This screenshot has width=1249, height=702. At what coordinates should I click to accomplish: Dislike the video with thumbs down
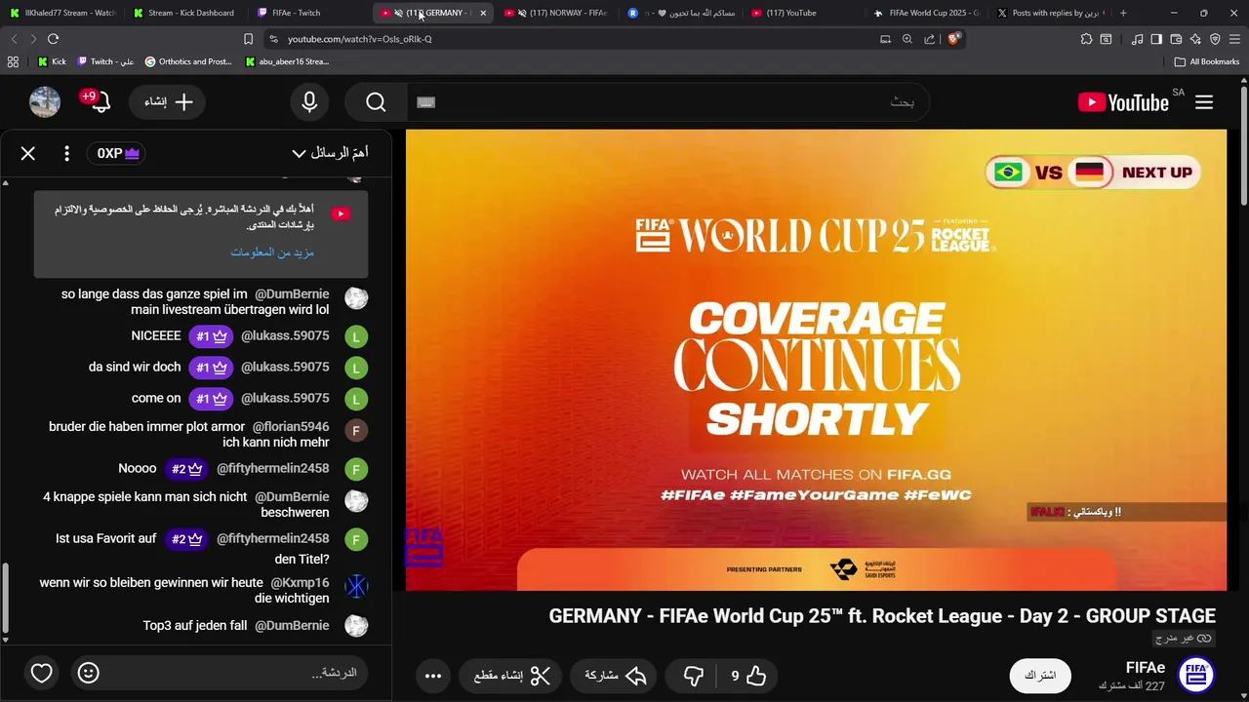(x=694, y=675)
